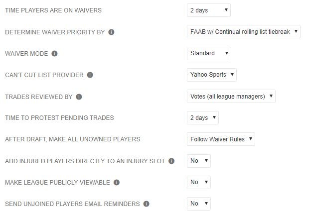
Task: Expand the Time To Protest Pending Trades dropdown
Action: coord(202,118)
